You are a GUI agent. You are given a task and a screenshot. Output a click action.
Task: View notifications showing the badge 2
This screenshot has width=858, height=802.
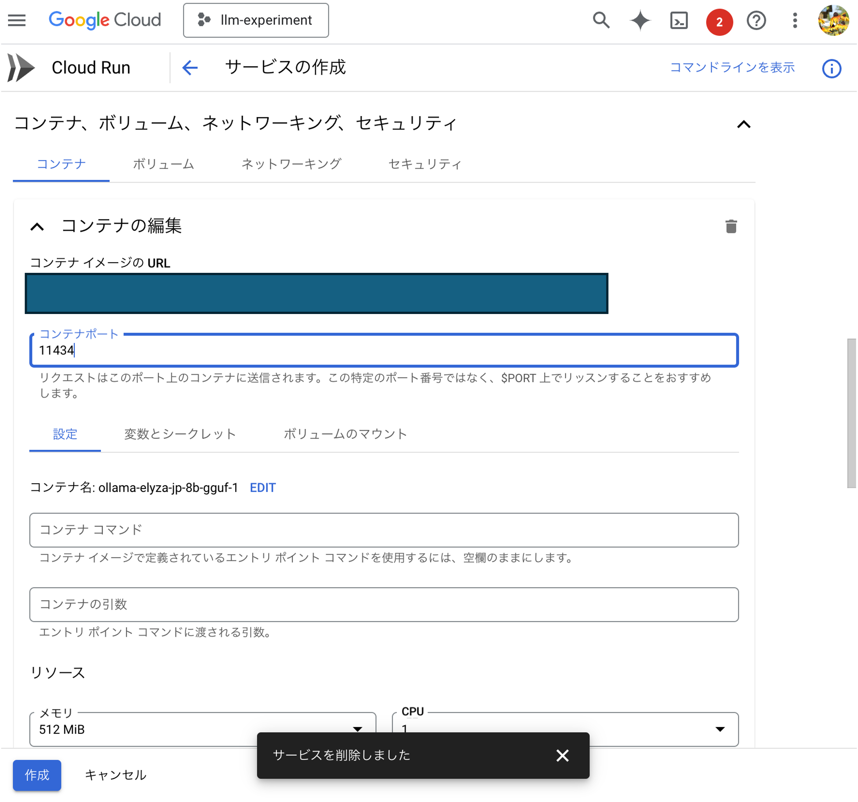[719, 20]
